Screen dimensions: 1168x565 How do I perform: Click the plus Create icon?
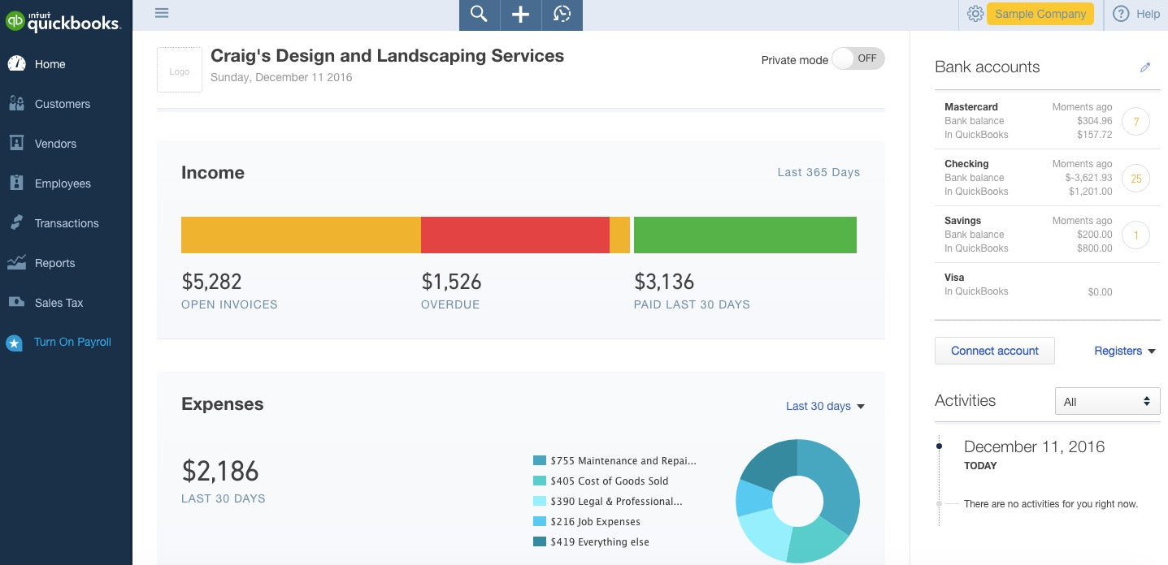520,15
